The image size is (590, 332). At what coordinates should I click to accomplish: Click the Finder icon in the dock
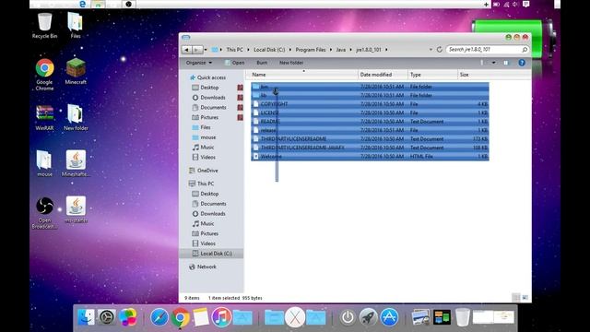(86, 317)
